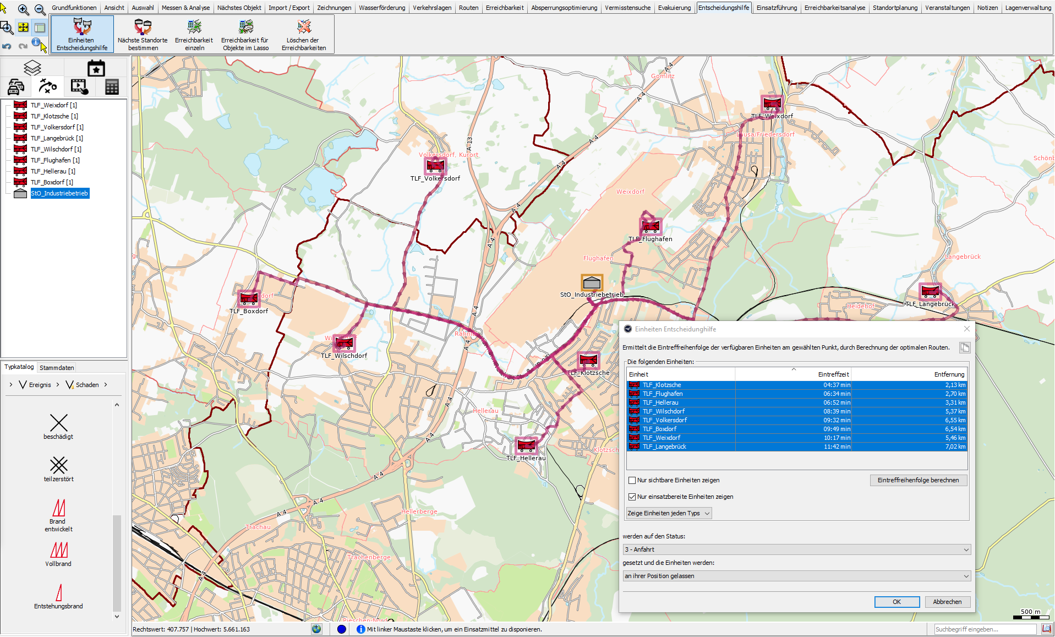Viewport: 1055px width, 637px height.
Task: Click the copy icon in dialog
Action: coord(964,347)
